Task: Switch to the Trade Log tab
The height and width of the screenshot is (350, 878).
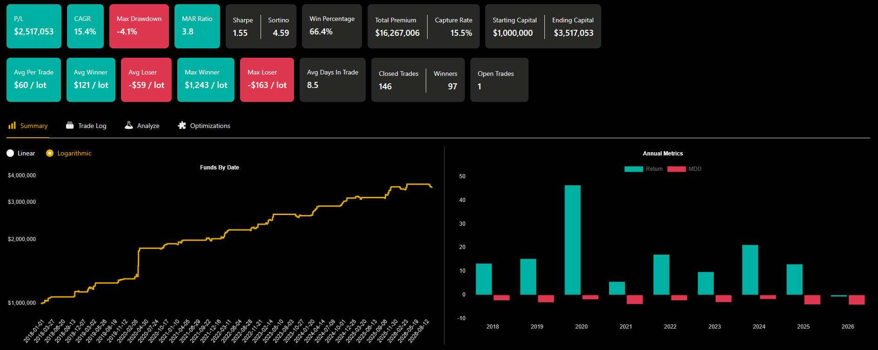Action: point(86,126)
